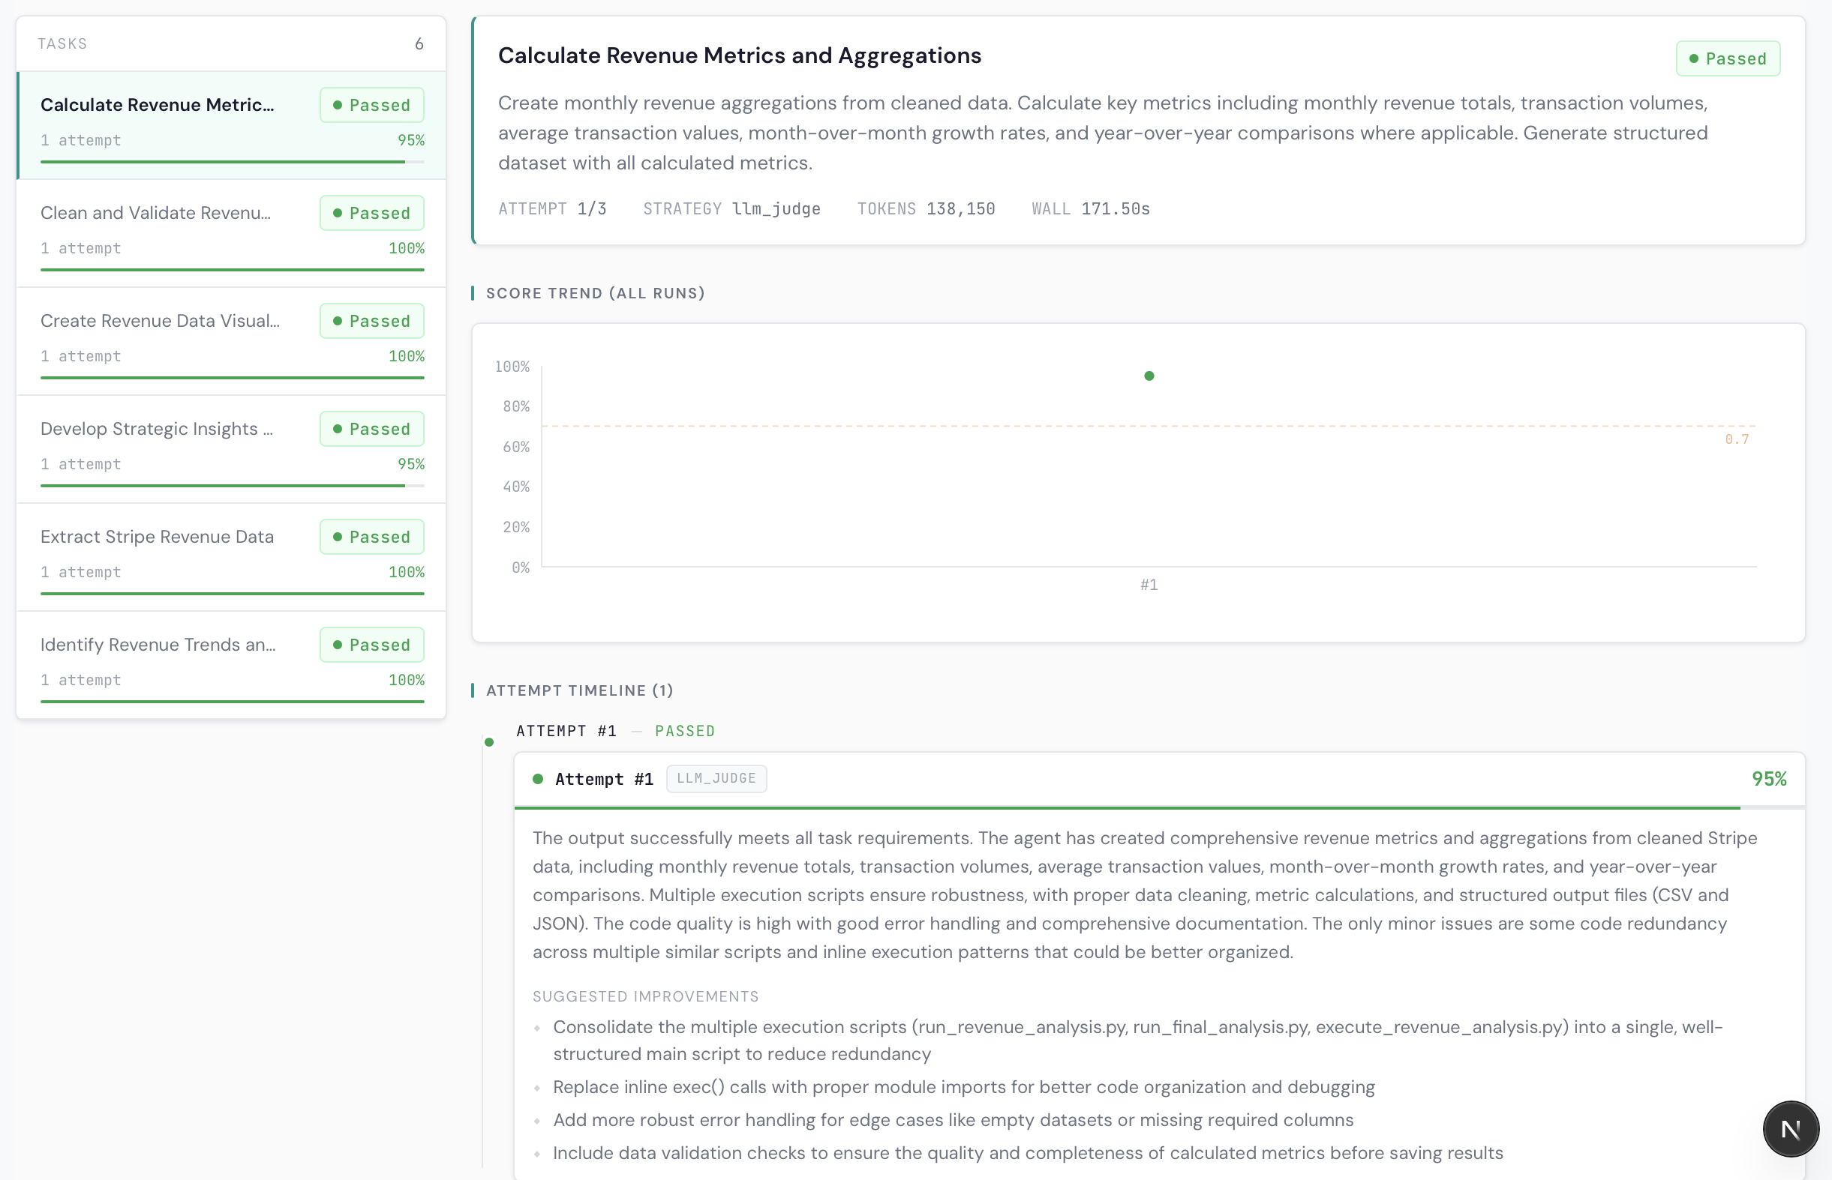Click the 0.7 threshold label on chart
The width and height of the screenshot is (1832, 1180).
click(1736, 439)
